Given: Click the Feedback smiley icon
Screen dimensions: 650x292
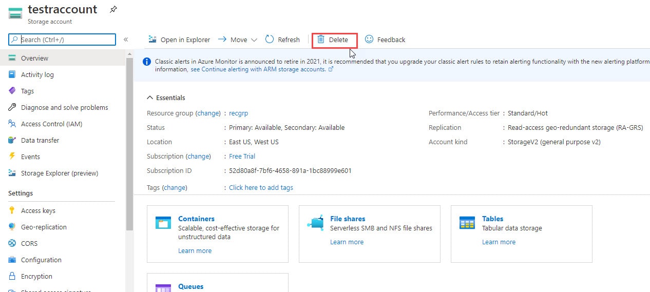Looking at the screenshot, I should pyautogui.click(x=369, y=39).
